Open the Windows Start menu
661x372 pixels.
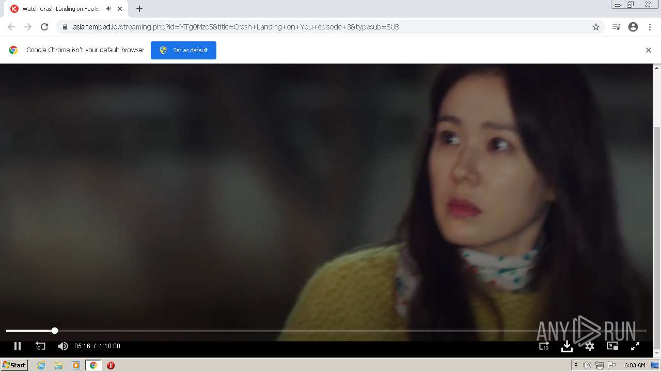(14, 365)
